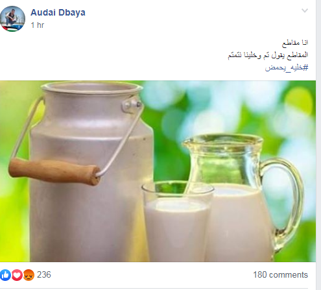This screenshot has width=321, height=290.
Task: Click the blue Like reaction icon
Action: (x=5, y=275)
